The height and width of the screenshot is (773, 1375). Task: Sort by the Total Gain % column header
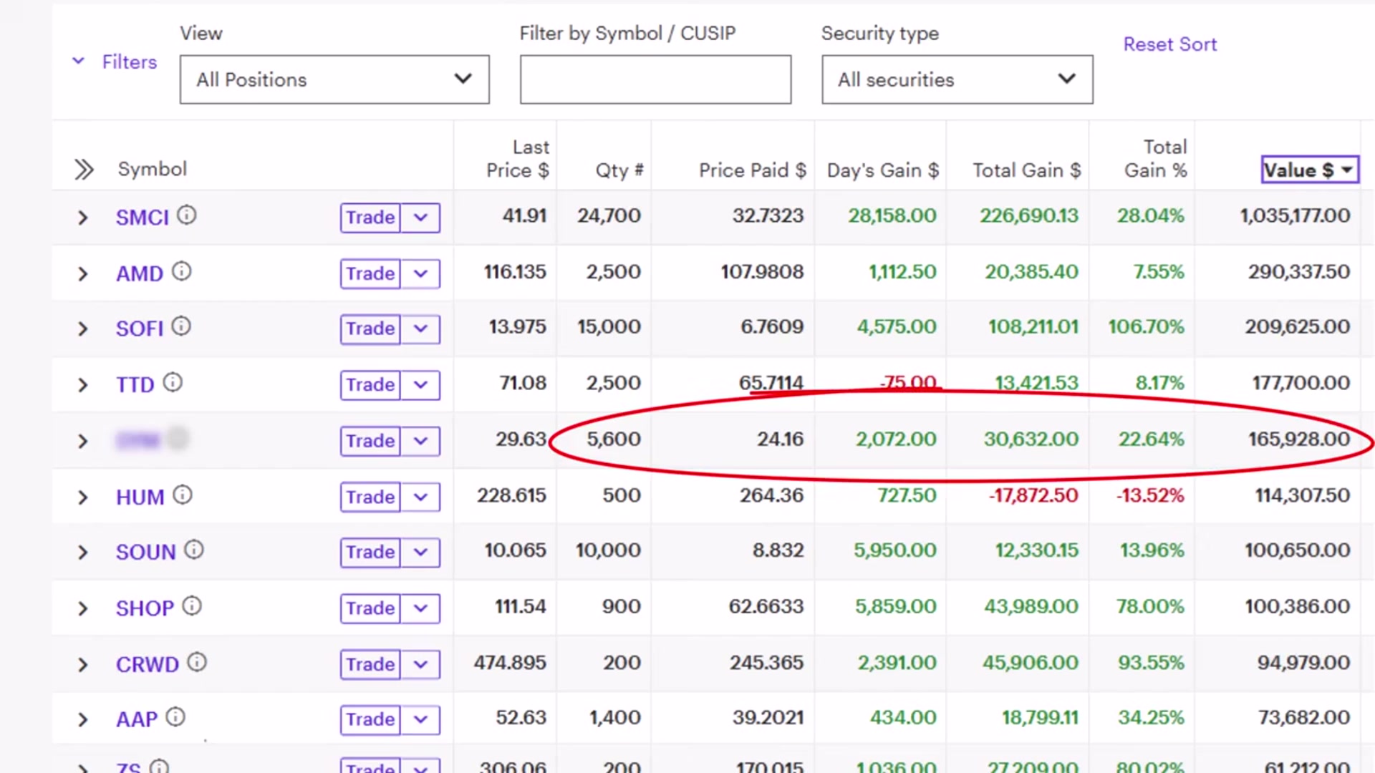(1156, 159)
